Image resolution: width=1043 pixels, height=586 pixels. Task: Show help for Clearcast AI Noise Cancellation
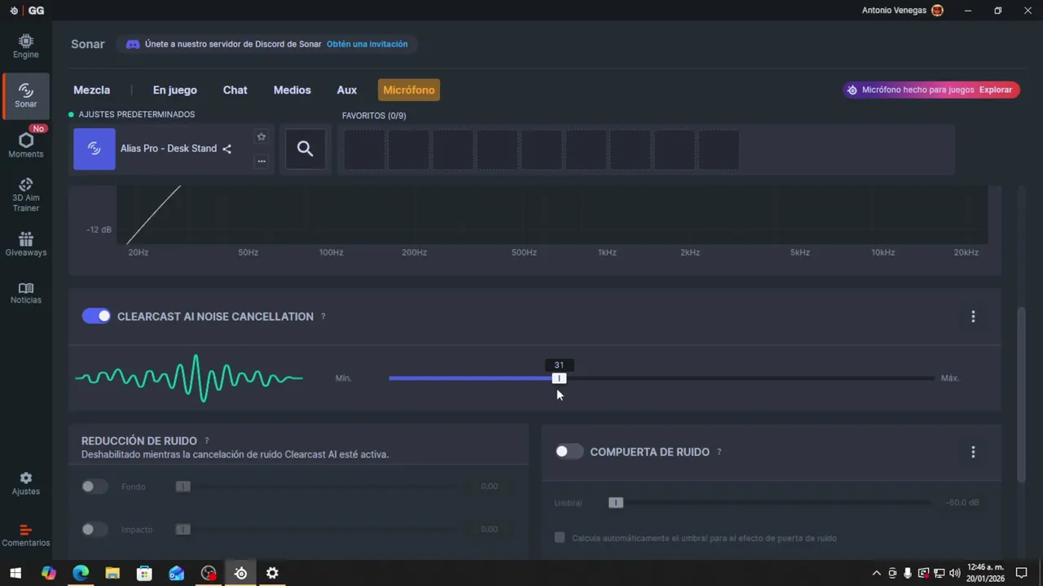[x=323, y=317]
